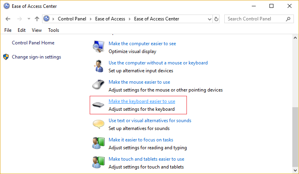Screen dimensions: 299x174
Task: Open the File menu
Action: (x=8, y=30)
